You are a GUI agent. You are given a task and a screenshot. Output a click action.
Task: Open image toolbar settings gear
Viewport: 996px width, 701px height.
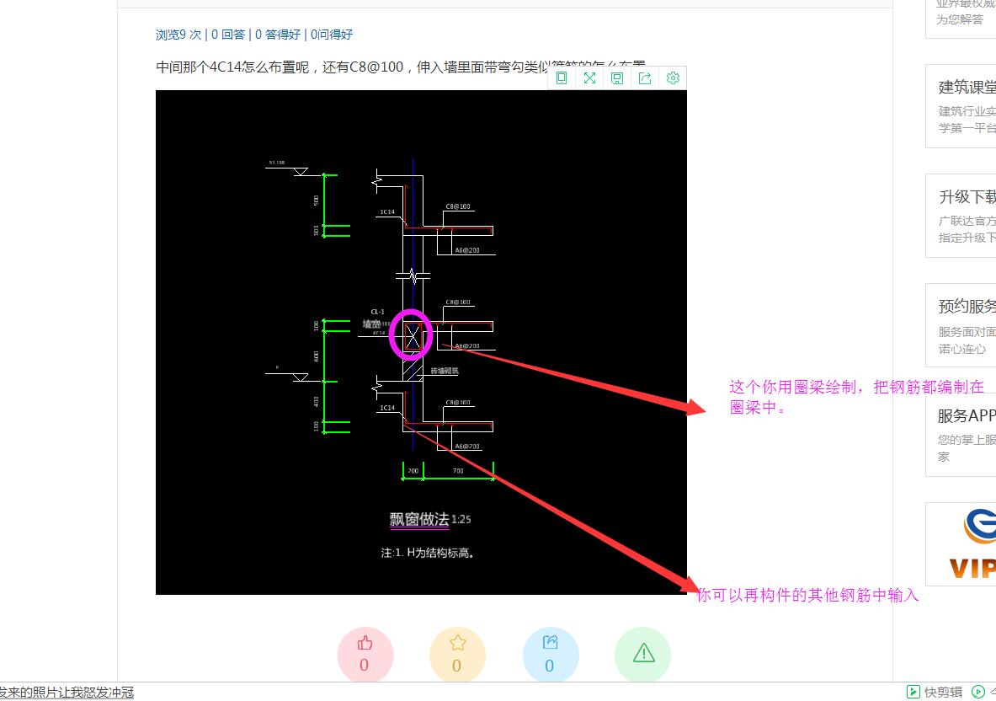pos(673,78)
